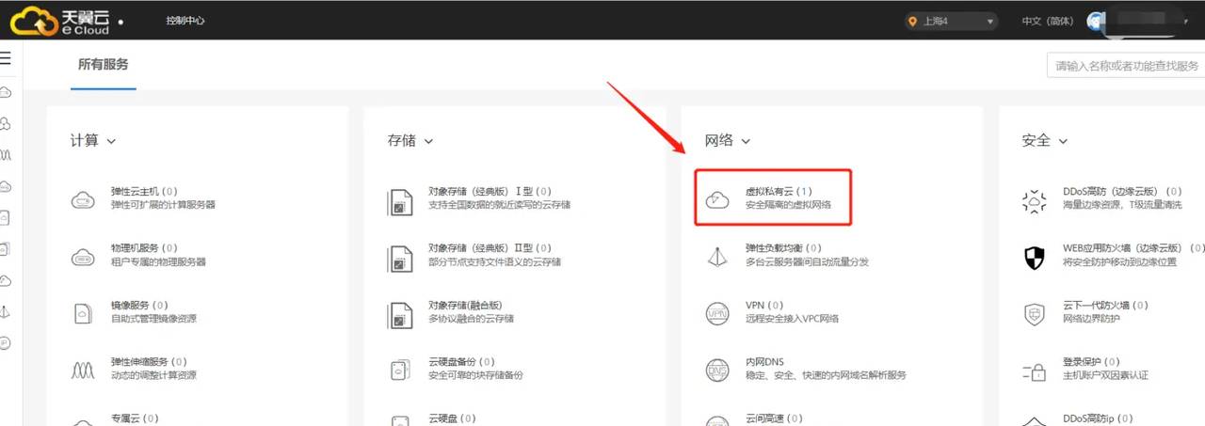This screenshot has width=1205, height=426.
Task: Click description text 远程安全接入VPC网络
Action: 792,318
